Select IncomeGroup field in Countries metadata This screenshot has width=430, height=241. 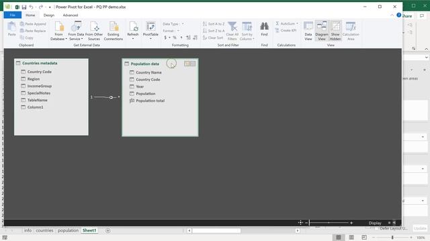pos(39,86)
